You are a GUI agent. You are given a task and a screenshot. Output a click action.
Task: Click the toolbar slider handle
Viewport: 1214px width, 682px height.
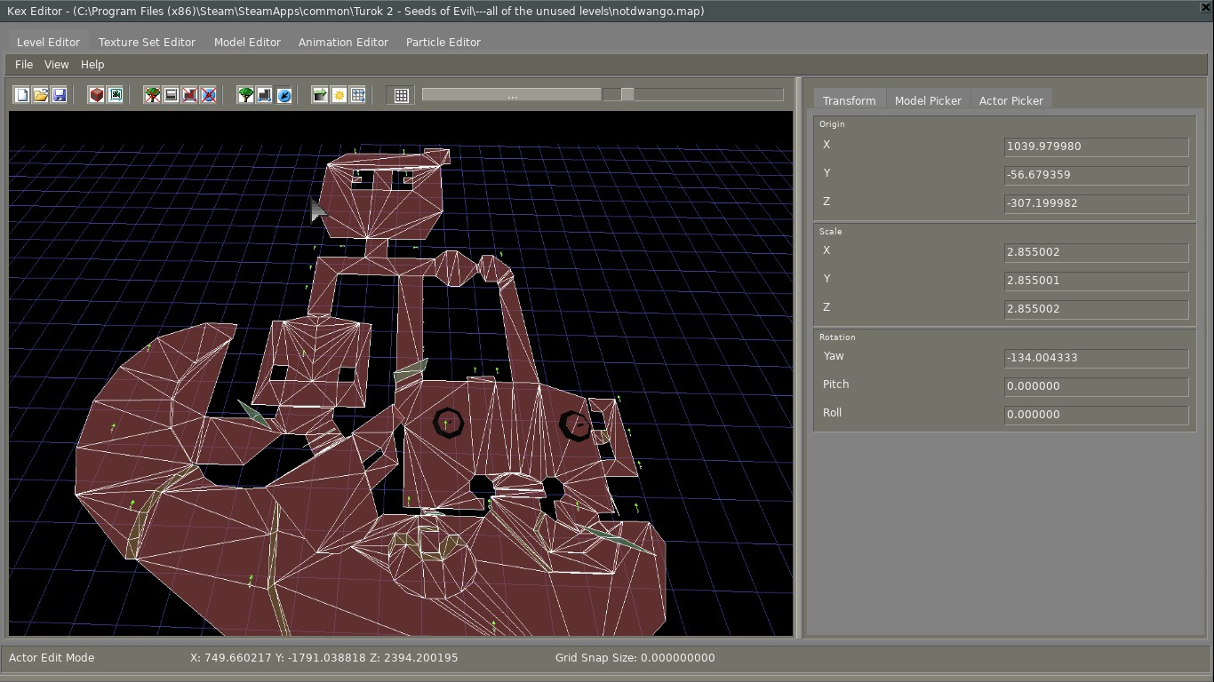[x=627, y=94]
